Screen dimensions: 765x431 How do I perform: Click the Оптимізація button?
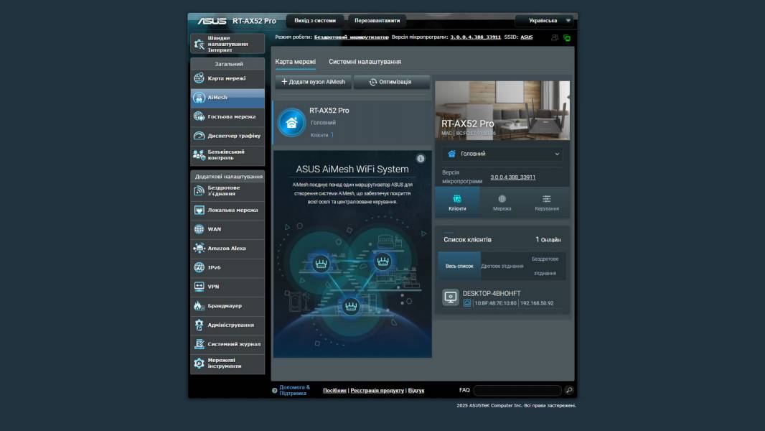point(391,82)
